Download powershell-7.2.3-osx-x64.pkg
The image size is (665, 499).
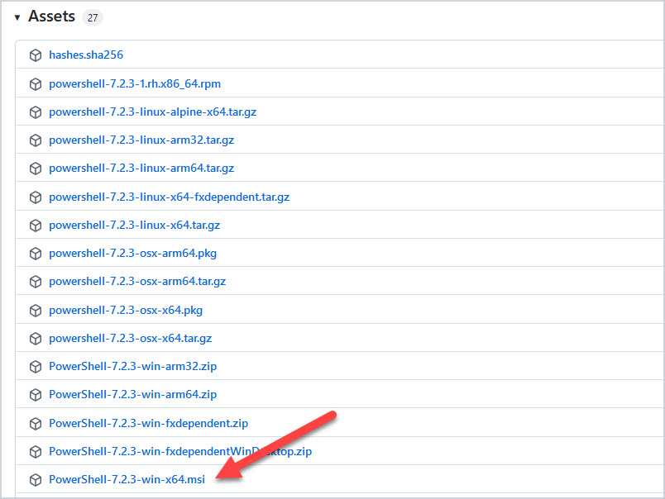(126, 310)
